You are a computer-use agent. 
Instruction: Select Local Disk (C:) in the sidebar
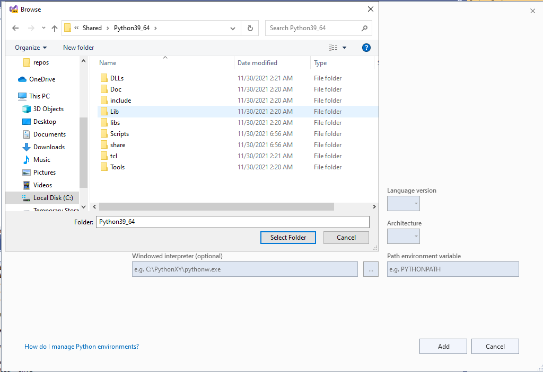pyautogui.click(x=53, y=197)
